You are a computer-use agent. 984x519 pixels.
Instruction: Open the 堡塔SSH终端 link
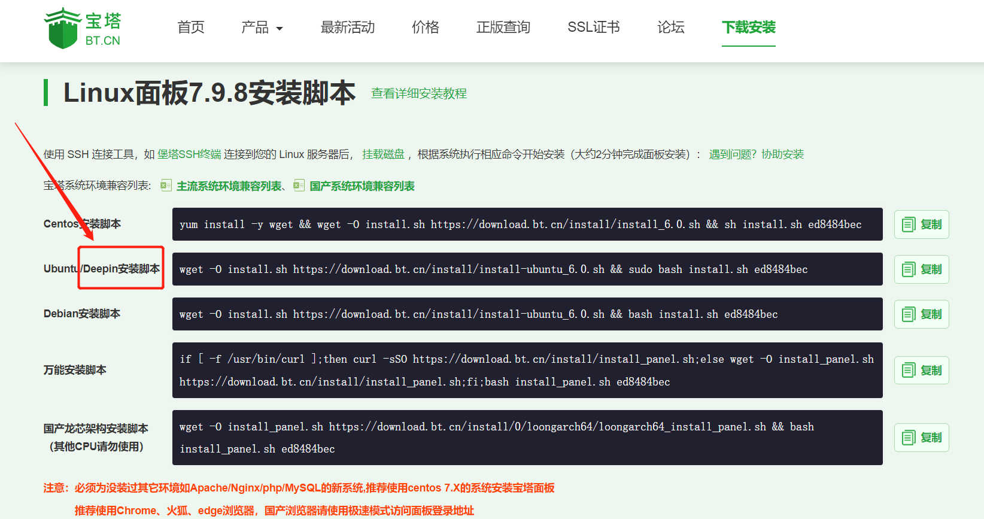[189, 154]
